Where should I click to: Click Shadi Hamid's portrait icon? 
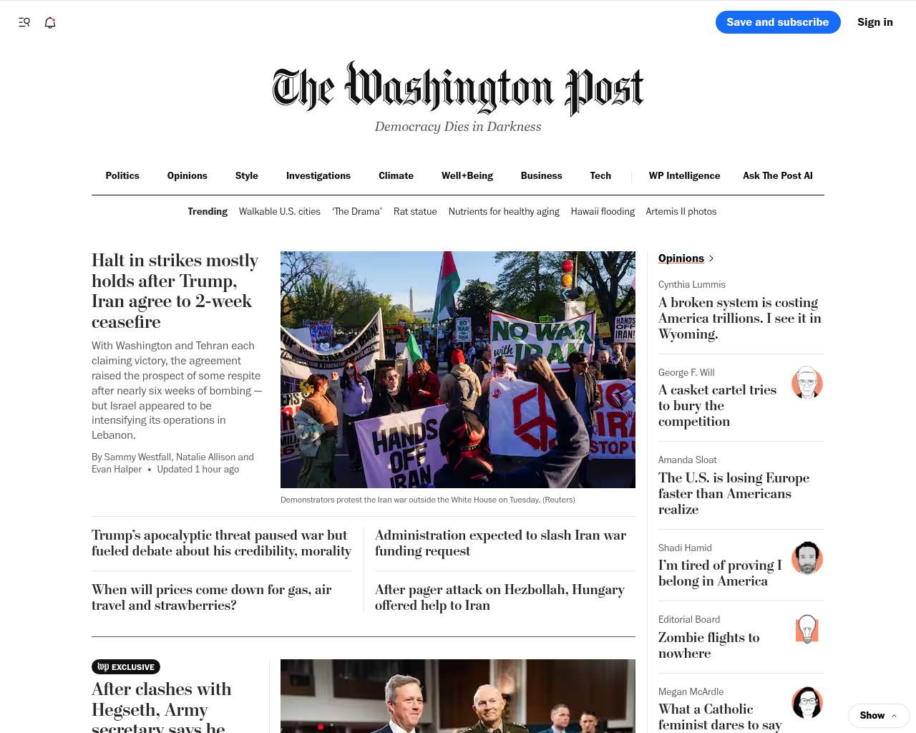[x=807, y=558]
